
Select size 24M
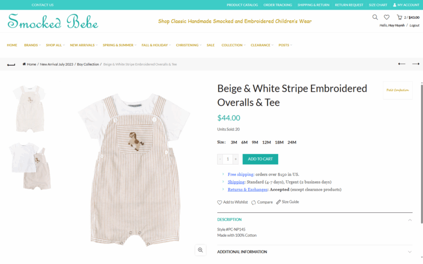(x=292, y=142)
